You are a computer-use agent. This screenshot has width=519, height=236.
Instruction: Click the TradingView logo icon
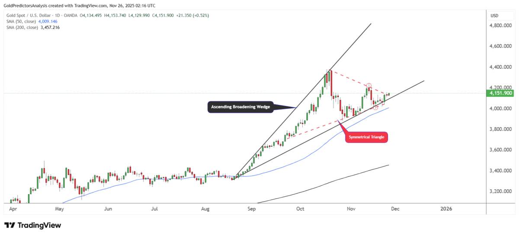pyautogui.click(x=10, y=225)
